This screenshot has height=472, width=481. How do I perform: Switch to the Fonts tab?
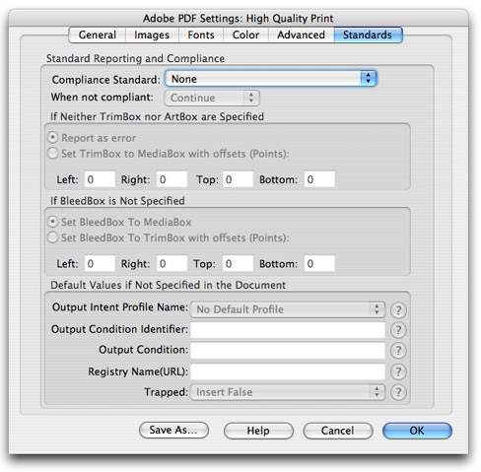(201, 34)
